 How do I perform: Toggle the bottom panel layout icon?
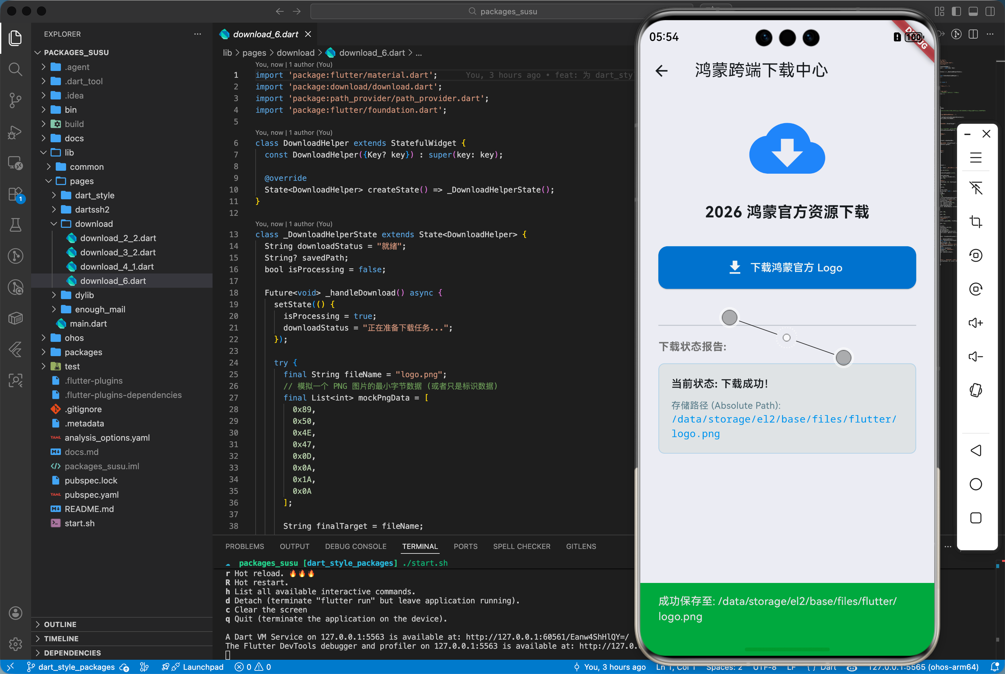pyautogui.click(x=973, y=12)
